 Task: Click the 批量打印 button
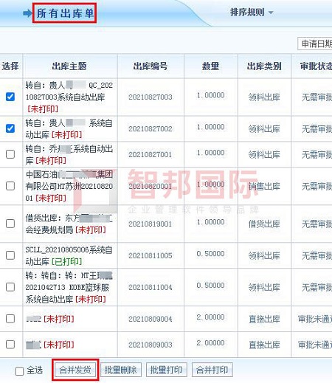[167, 370]
